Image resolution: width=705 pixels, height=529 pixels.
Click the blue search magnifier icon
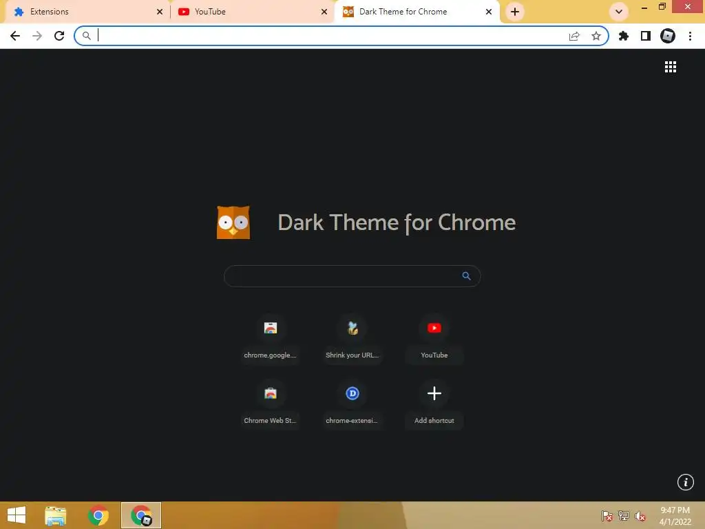466,276
